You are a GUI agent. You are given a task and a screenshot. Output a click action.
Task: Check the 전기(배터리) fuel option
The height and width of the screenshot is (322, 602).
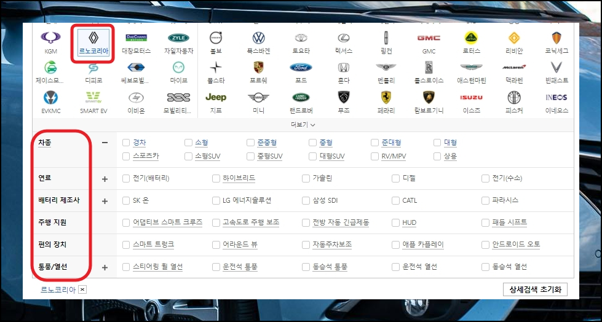[x=126, y=178]
